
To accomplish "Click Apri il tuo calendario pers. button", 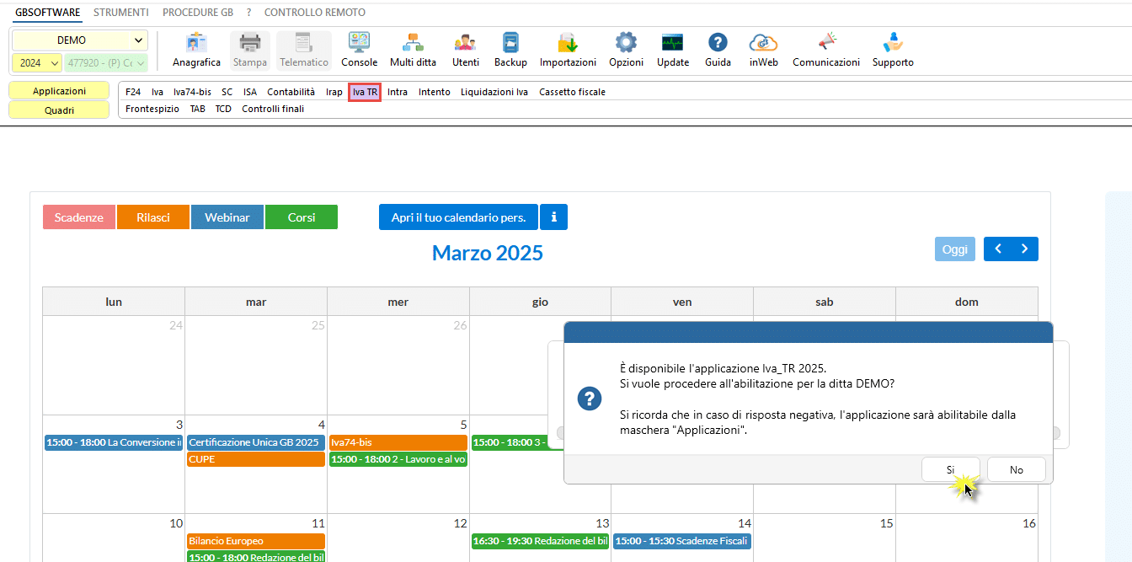I will point(458,217).
